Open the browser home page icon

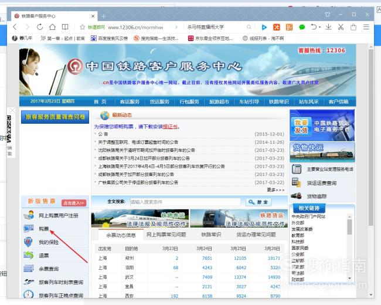(53, 27)
